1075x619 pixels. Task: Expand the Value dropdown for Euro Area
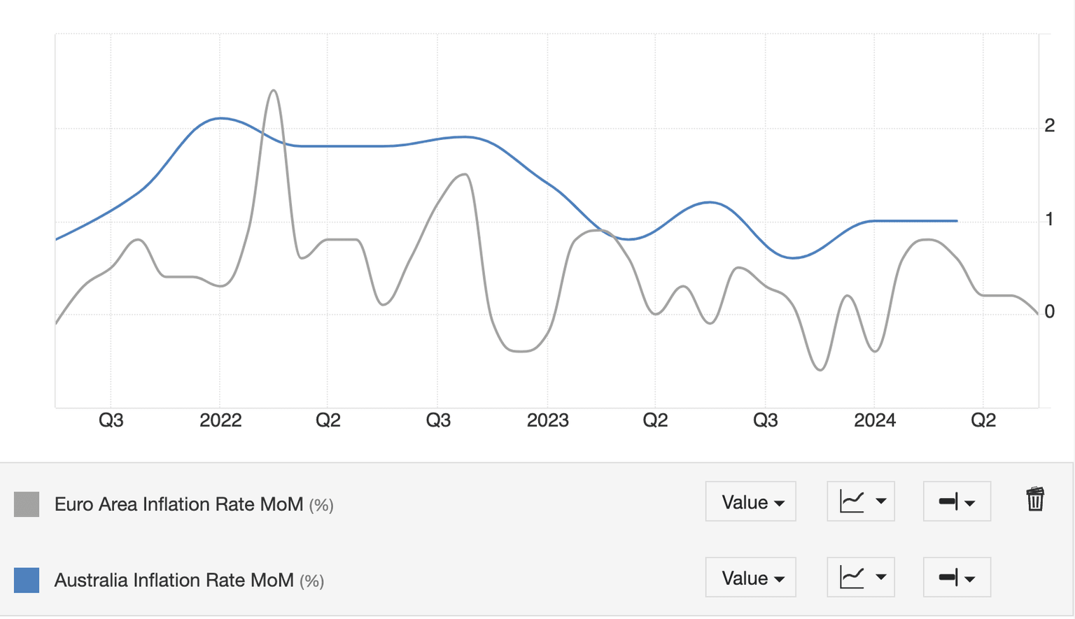click(x=751, y=501)
